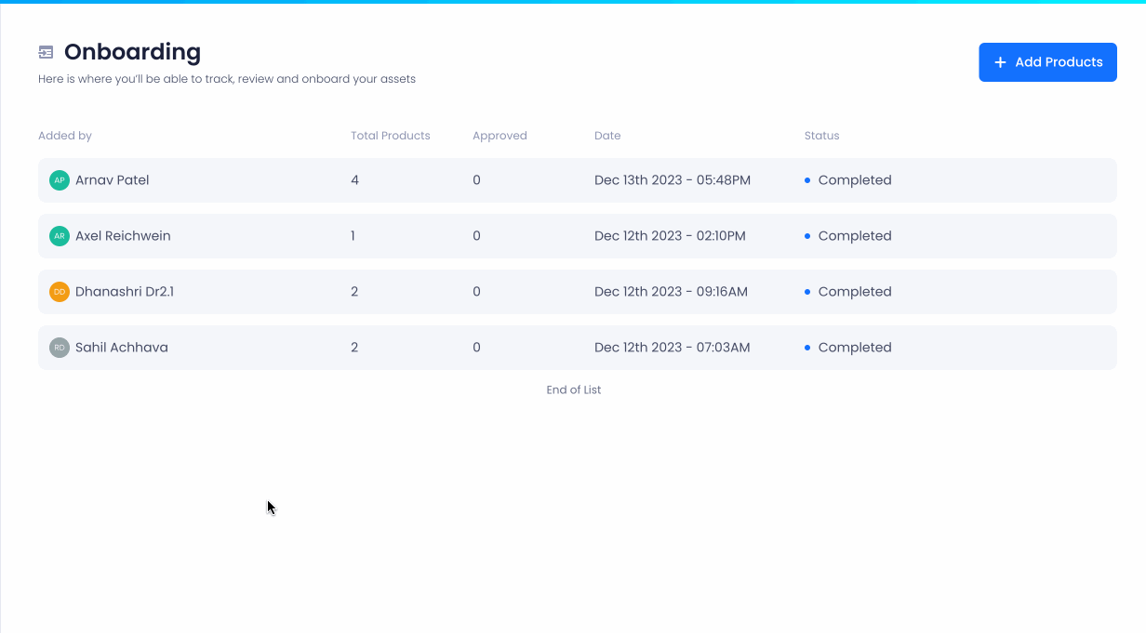Open the Axel Reichwein row name
The image size is (1146, 633).
123,236
